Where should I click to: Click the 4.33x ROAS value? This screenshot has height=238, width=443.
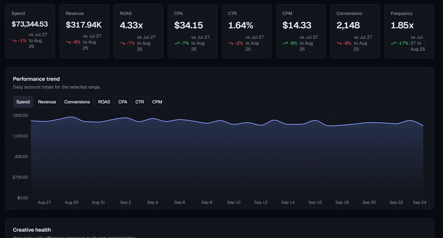131,25
